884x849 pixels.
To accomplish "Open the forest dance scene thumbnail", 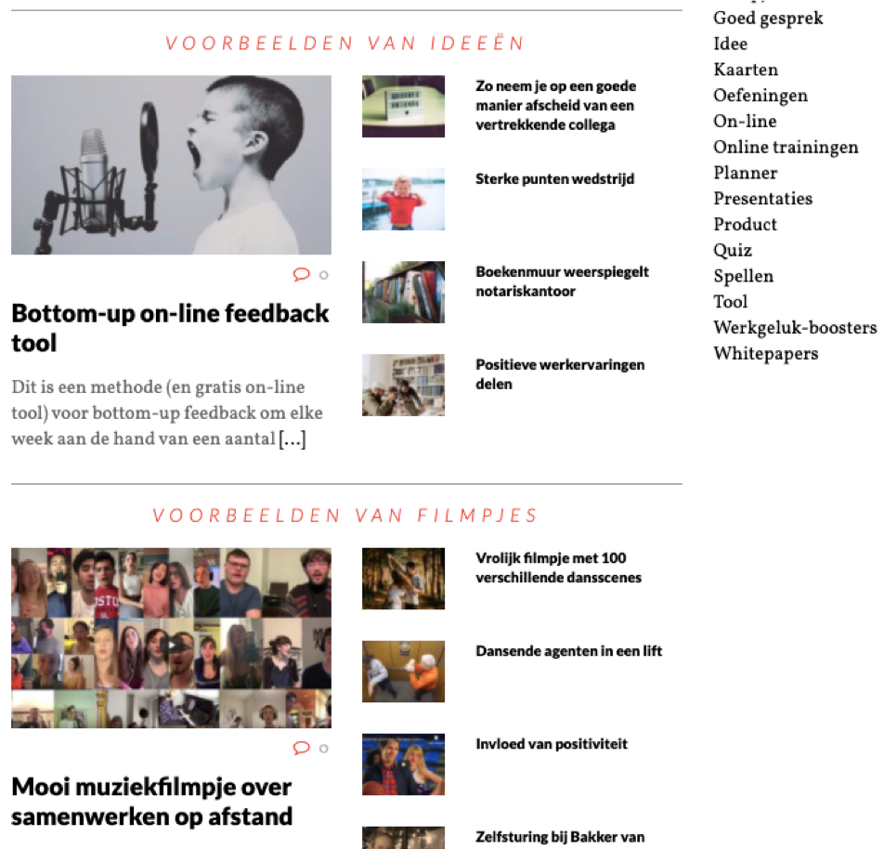I will pos(403,579).
